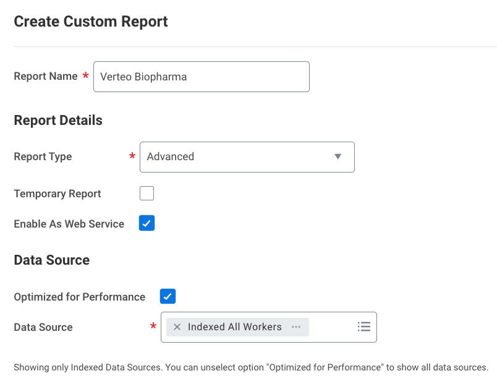Click the Optimized for Performance label

(x=79, y=297)
